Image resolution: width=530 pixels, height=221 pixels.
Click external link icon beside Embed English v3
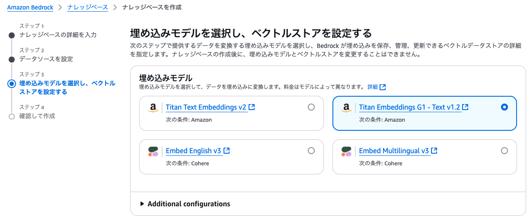(227, 151)
